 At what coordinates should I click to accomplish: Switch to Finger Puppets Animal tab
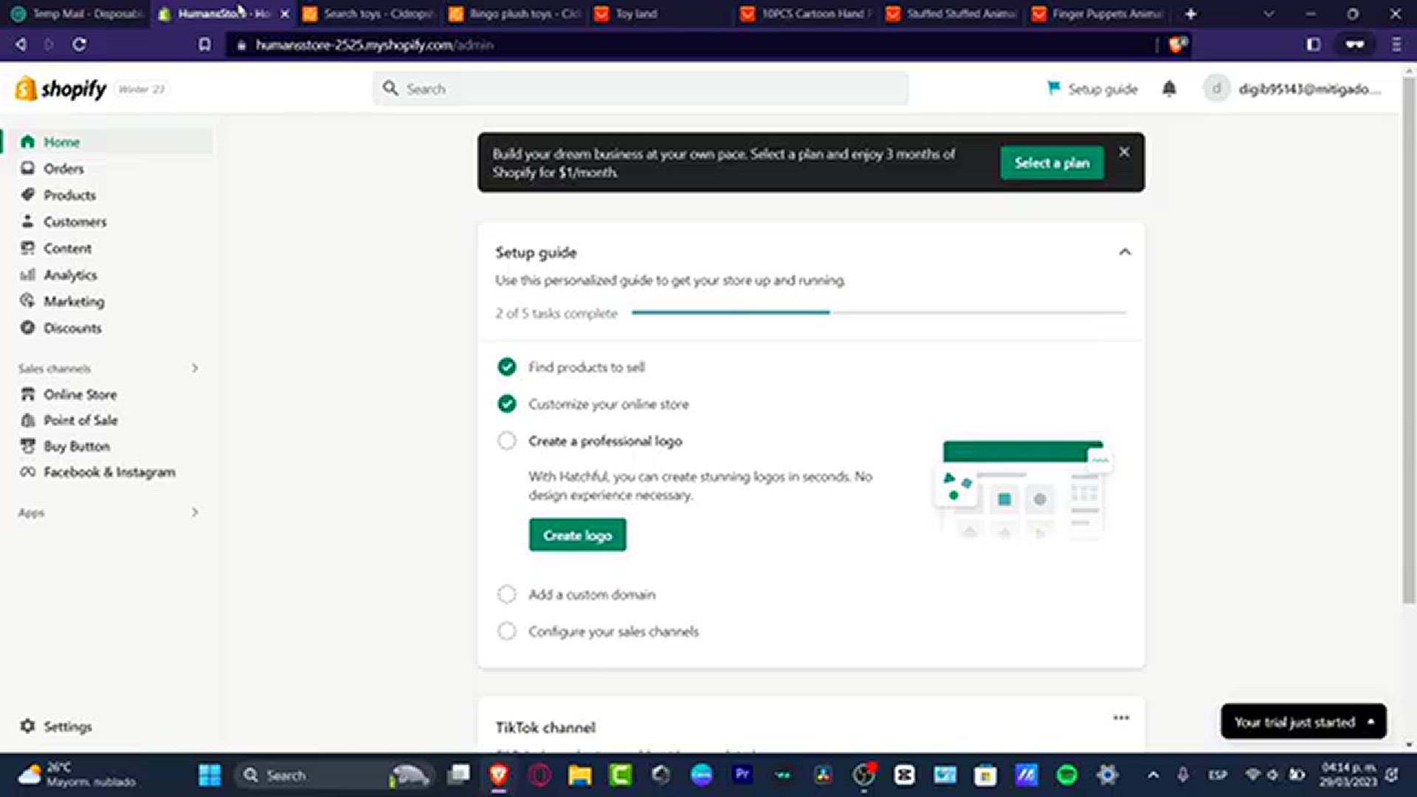1097,13
